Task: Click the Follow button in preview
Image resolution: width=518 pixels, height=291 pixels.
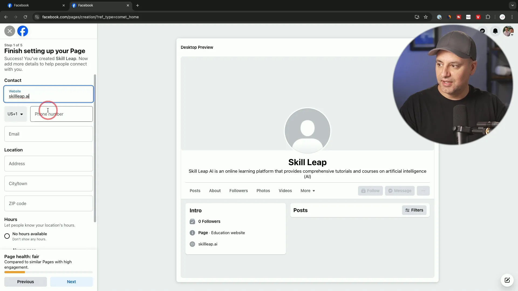Action: point(370,191)
